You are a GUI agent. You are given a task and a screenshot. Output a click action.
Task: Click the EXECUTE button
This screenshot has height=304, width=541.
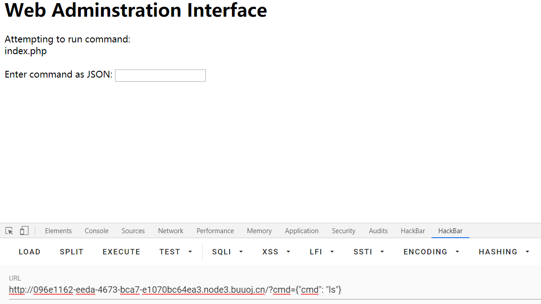coord(121,252)
